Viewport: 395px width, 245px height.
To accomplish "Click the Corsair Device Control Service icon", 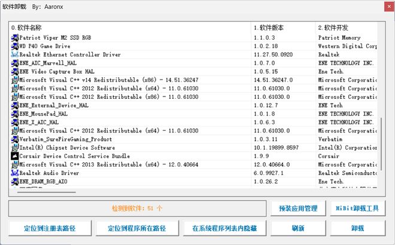I will [15, 156].
